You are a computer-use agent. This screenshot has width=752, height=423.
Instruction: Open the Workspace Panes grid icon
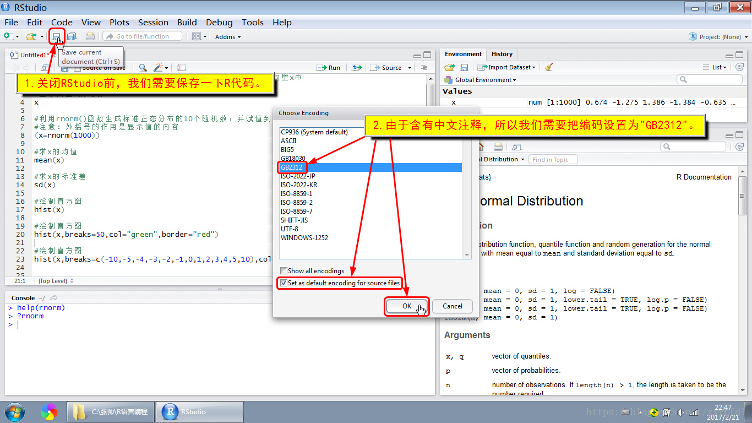[x=197, y=36]
